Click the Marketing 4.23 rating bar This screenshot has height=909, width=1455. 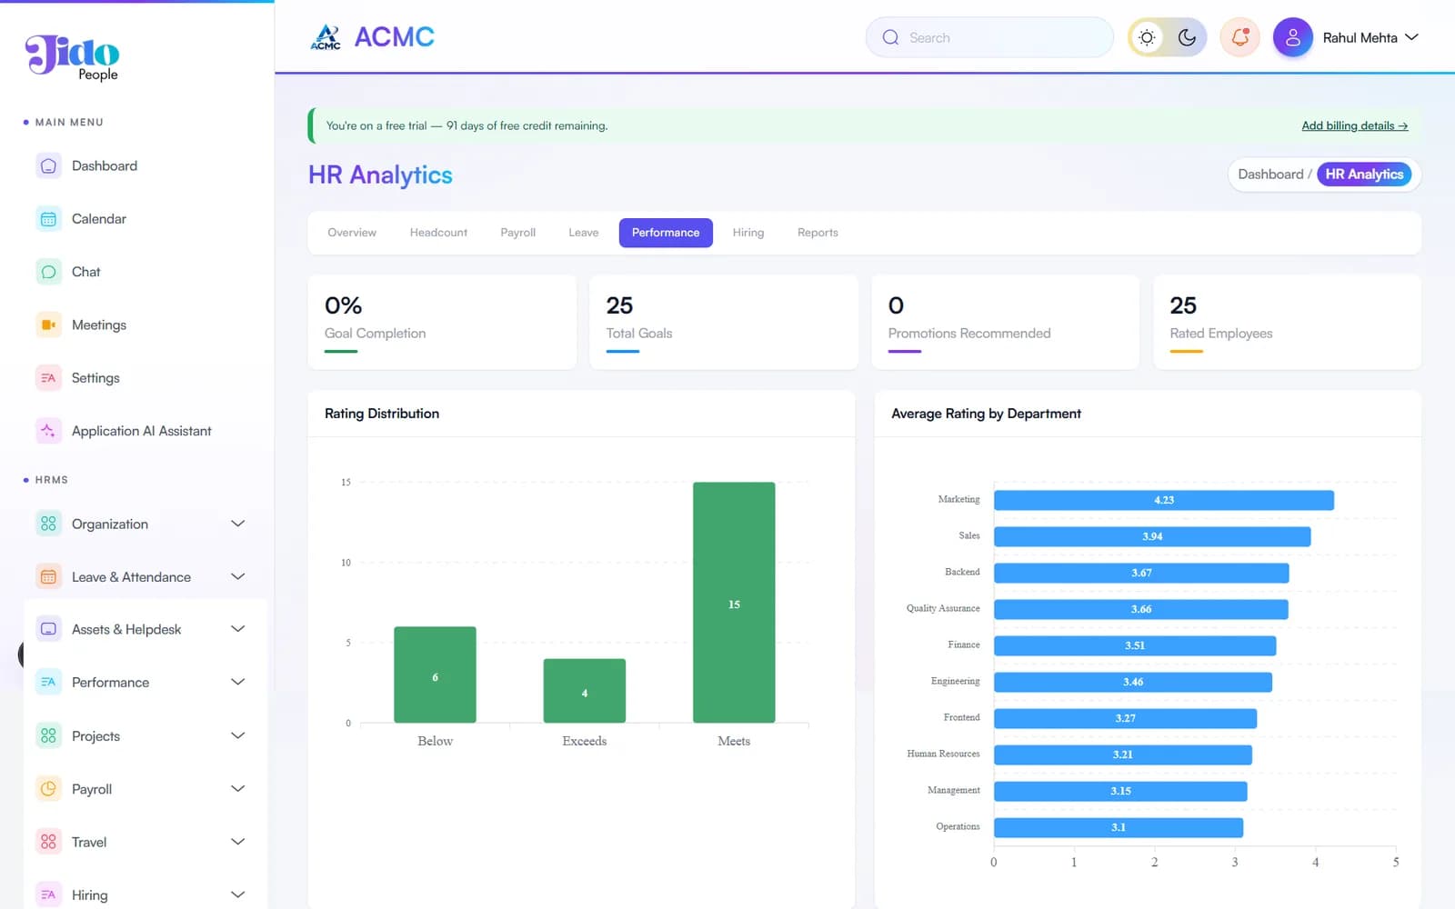1164,500
